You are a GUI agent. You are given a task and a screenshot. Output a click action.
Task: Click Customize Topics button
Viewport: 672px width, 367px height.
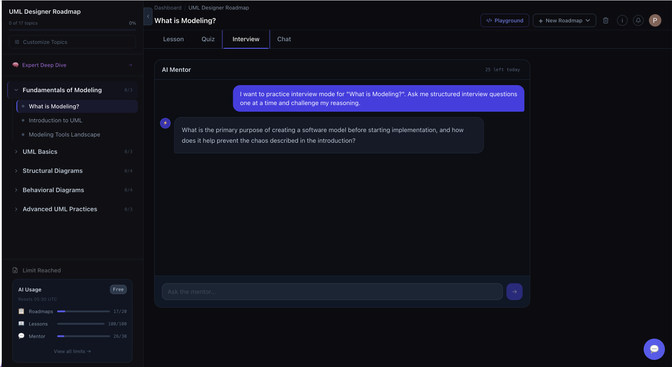pos(72,42)
